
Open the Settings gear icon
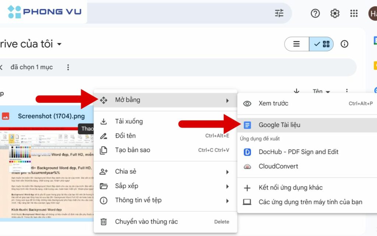tap(335, 13)
